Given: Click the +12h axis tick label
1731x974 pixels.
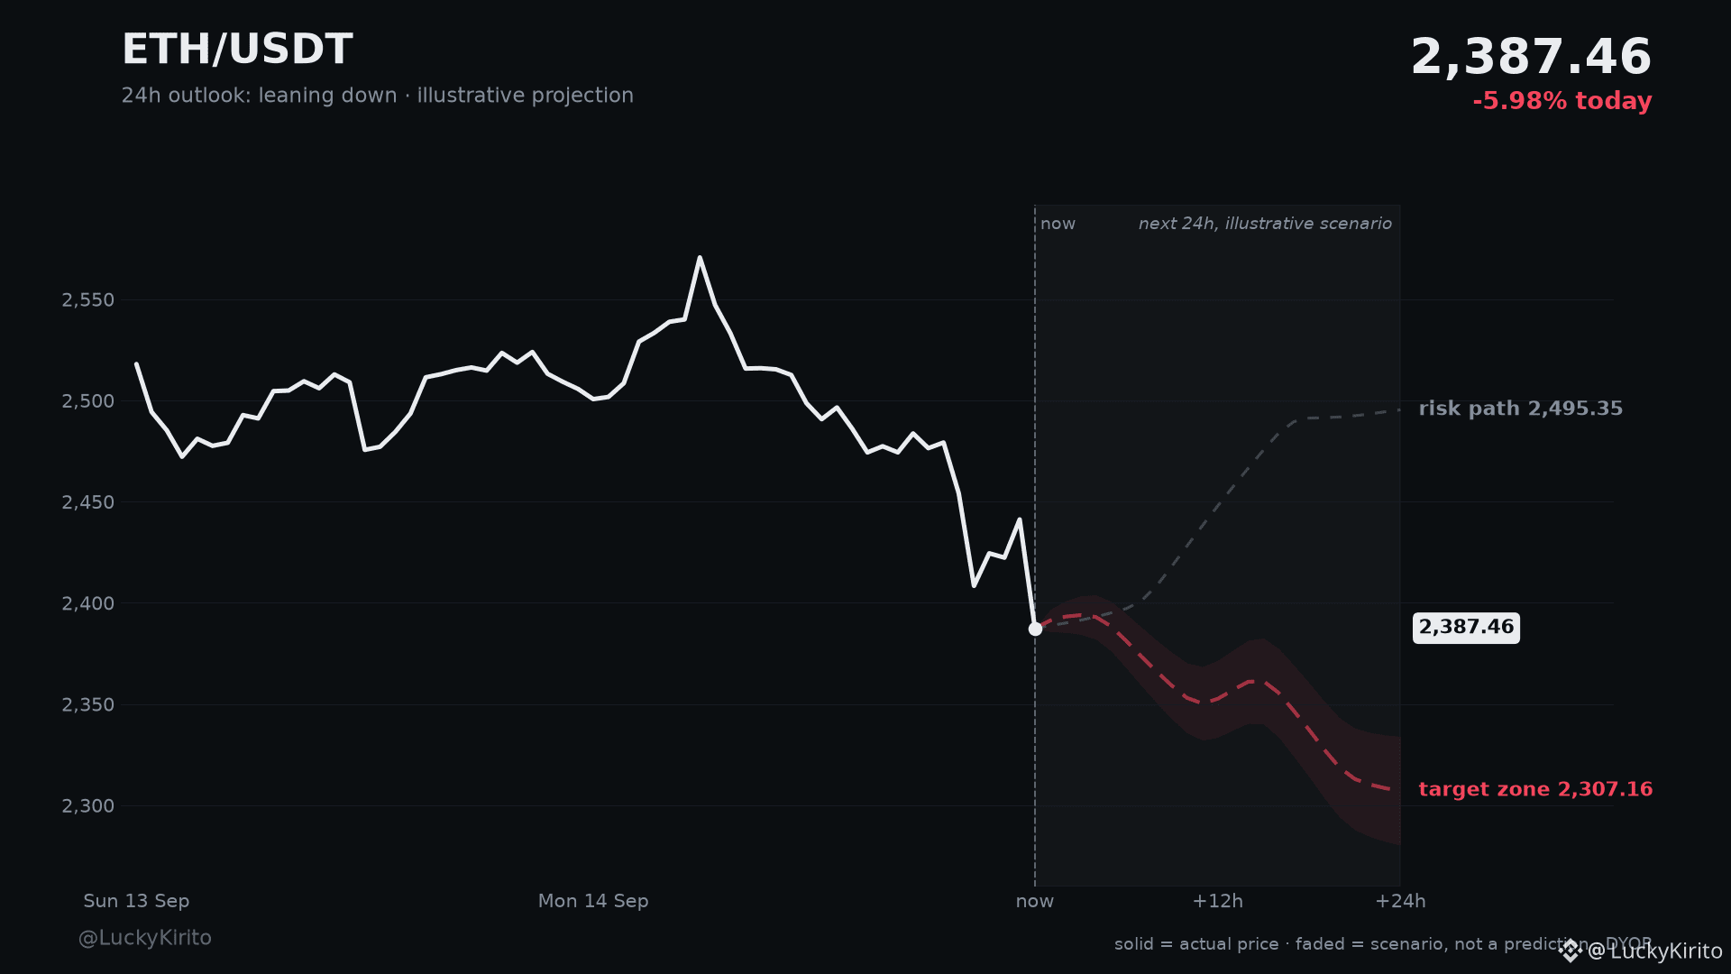Looking at the screenshot, I should click(x=1217, y=901).
